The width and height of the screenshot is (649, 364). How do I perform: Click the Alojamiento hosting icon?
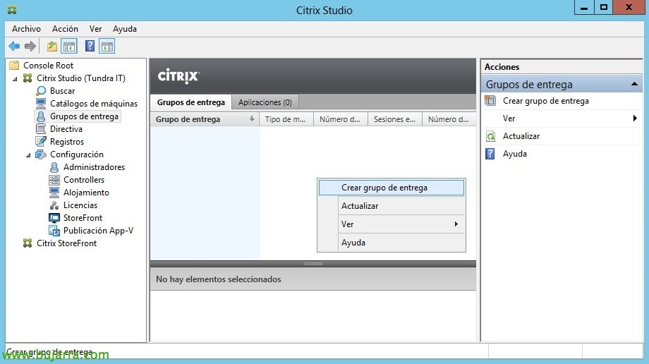pos(54,193)
